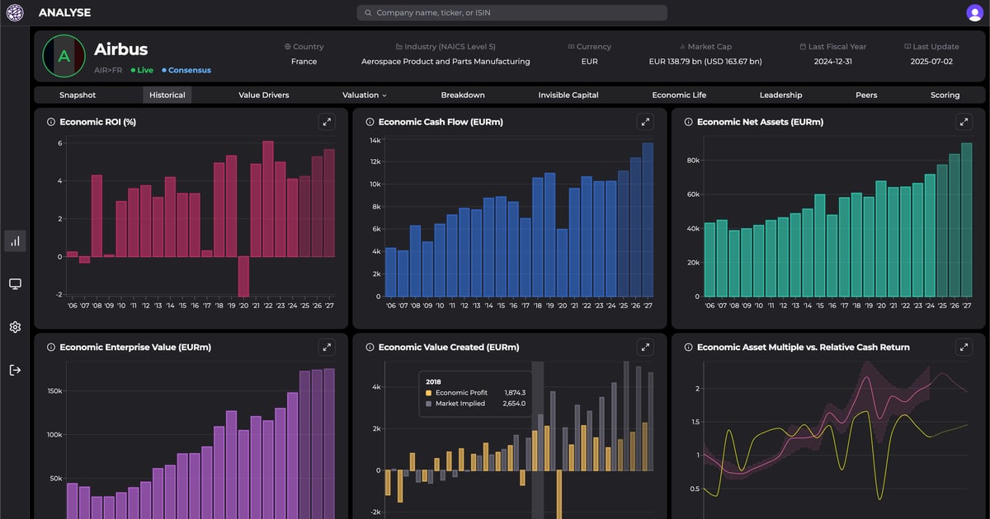Image resolution: width=990 pixels, height=519 pixels.
Task: Open the Valuation dropdown tab
Action: pyautogui.click(x=365, y=96)
